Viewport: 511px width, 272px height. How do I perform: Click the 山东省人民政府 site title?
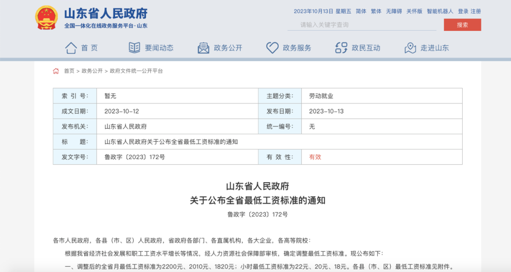[106, 14]
